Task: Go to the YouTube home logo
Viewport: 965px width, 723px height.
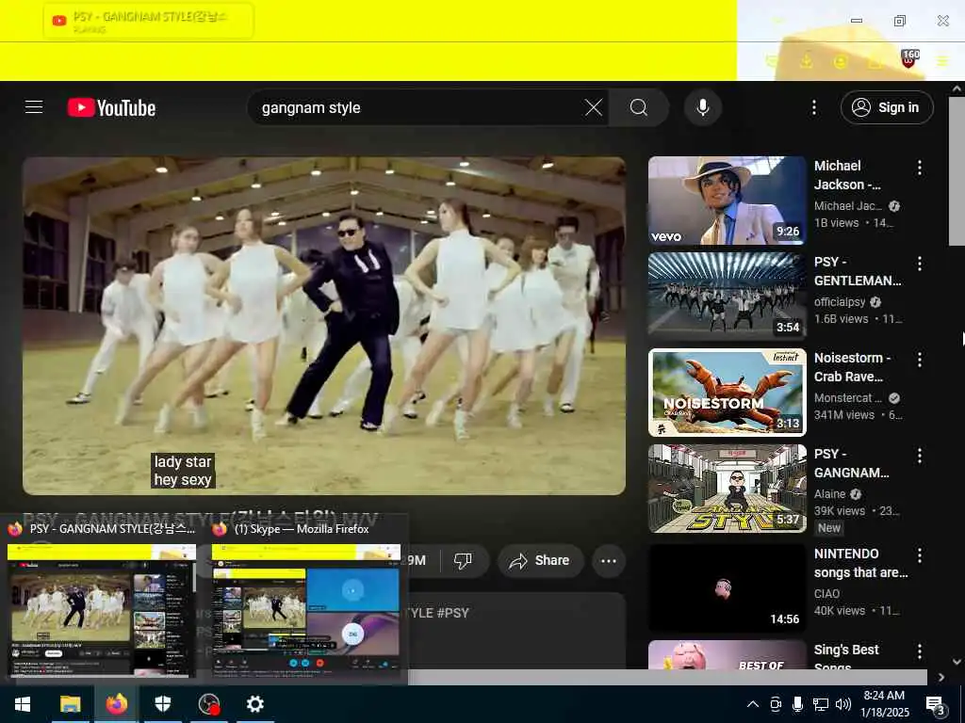Action: click(x=111, y=107)
